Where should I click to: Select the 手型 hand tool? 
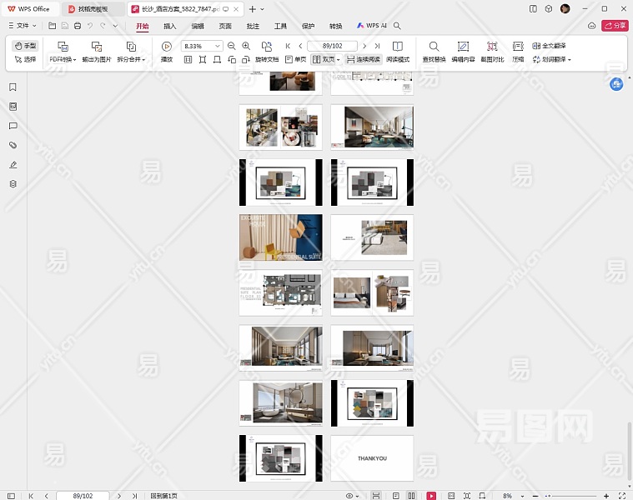coord(26,46)
